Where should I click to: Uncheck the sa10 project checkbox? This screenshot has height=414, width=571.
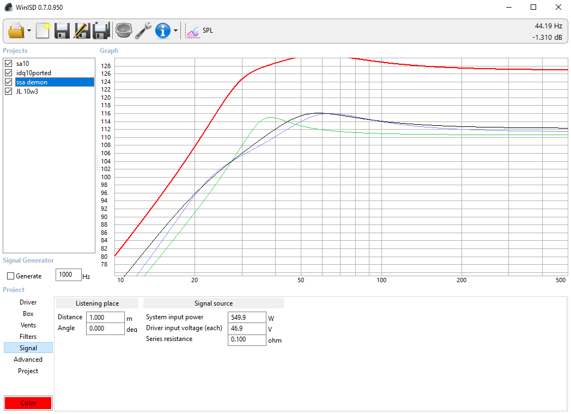9,63
